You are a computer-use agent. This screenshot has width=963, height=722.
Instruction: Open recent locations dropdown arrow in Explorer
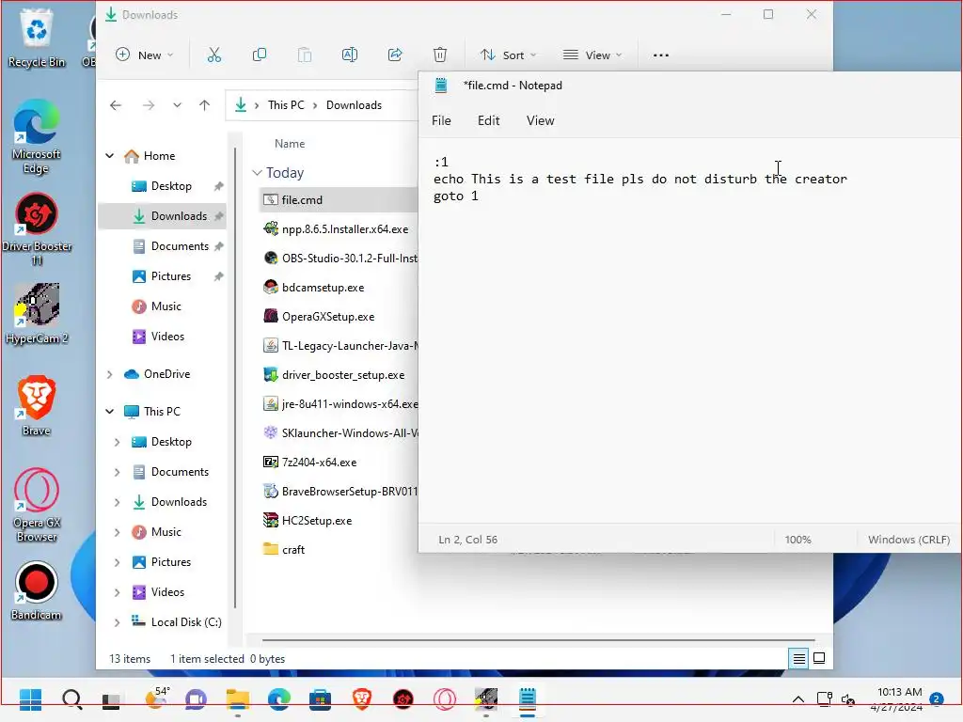177,105
